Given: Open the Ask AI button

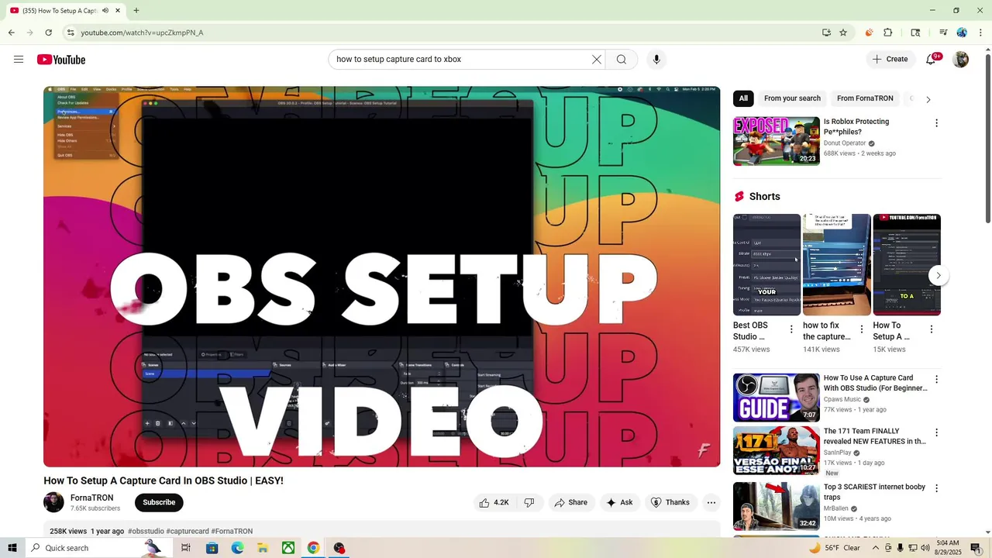Looking at the screenshot, I should (x=619, y=502).
